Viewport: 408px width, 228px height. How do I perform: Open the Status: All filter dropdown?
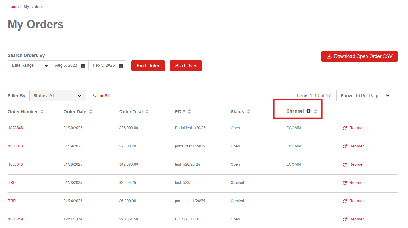click(58, 96)
